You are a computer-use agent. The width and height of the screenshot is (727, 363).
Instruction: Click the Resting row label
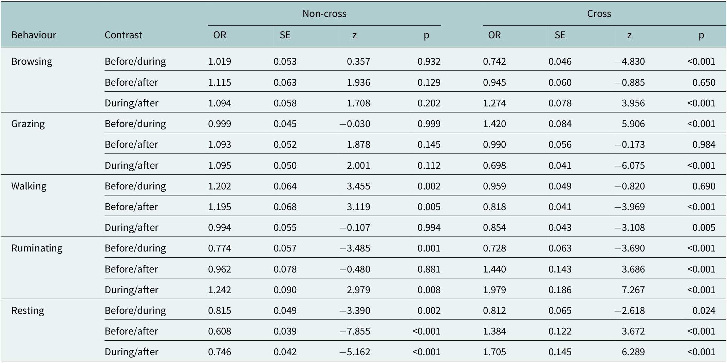(27, 310)
